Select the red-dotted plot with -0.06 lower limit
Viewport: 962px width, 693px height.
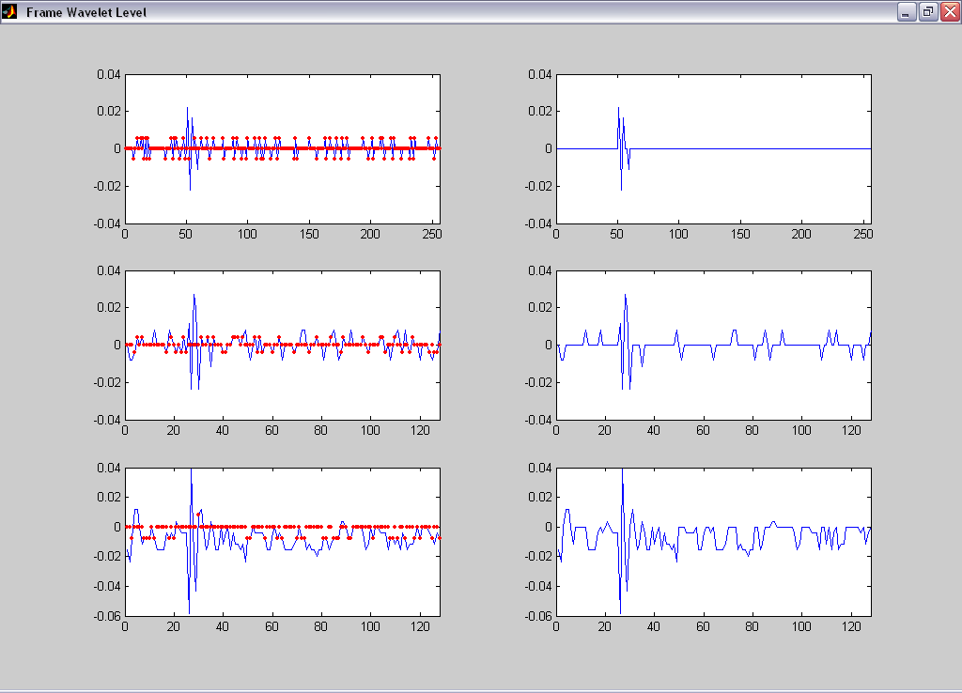tap(283, 542)
